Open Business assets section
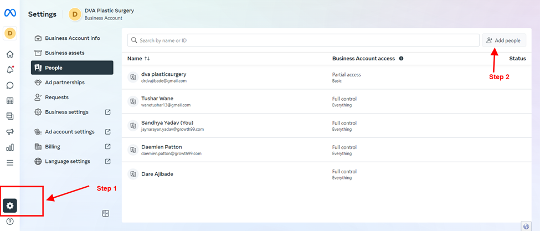 [x=72, y=53]
